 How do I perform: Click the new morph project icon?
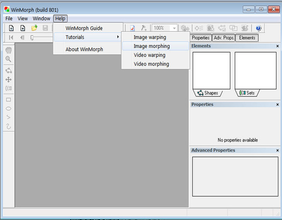23,28
